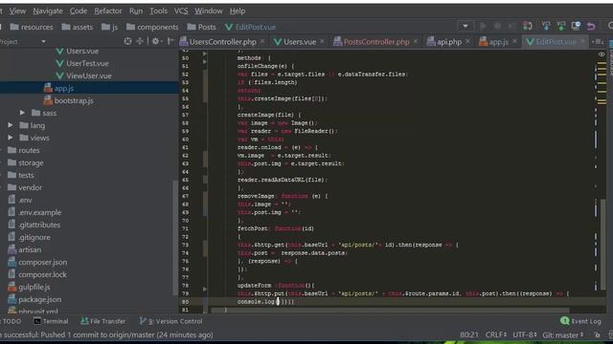Click the scroll from source target icon

(127, 41)
